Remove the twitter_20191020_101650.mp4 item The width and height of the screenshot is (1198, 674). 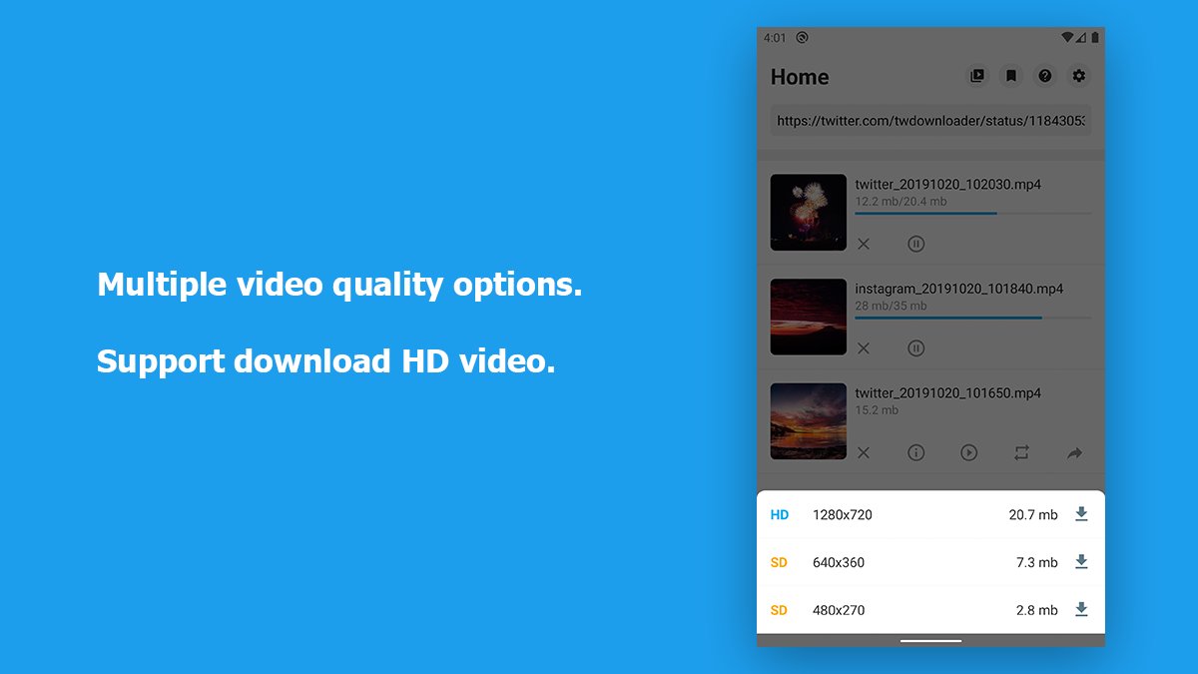(x=864, y=453)
